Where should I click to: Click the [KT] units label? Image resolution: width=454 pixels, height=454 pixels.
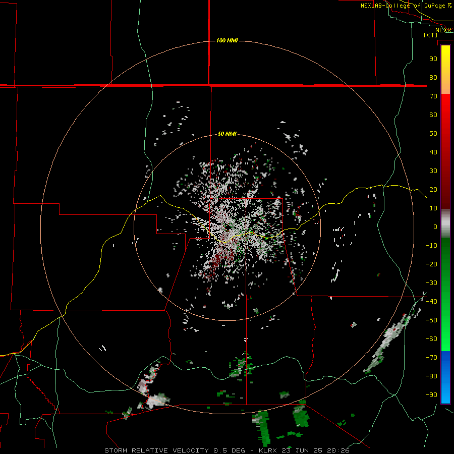pyautogui.click(x=431, y=35)
